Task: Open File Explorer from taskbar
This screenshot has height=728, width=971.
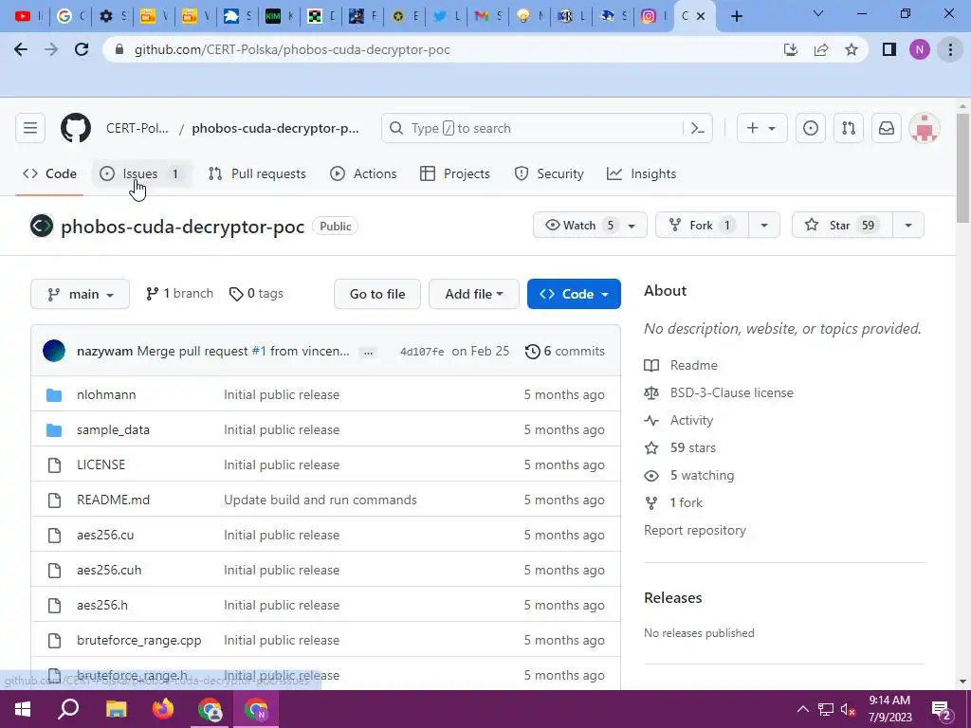Action: point(116,709)
